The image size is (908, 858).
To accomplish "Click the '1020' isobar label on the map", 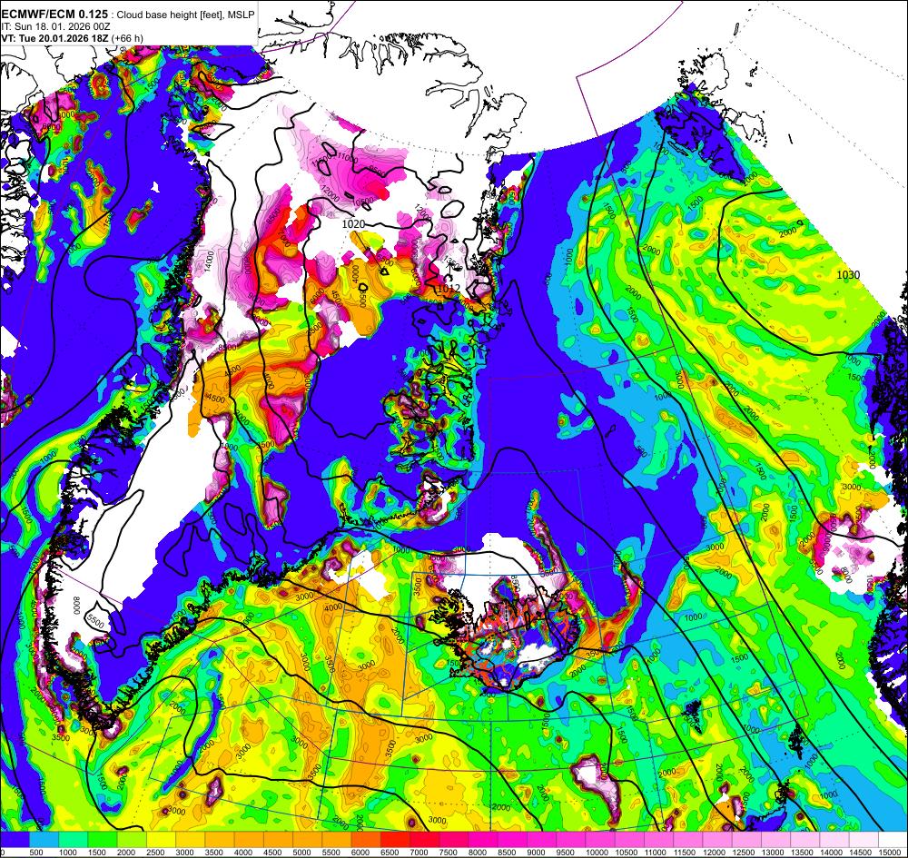I will pyautogui.click(x=353, y=224).
